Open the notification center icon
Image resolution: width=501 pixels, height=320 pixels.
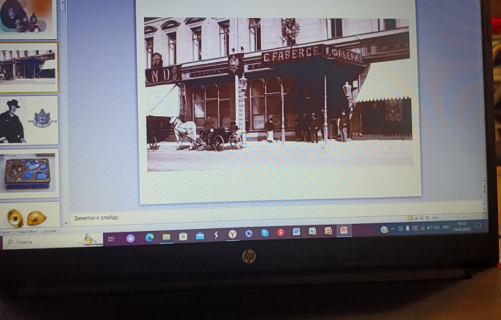[x=478, y=226]
